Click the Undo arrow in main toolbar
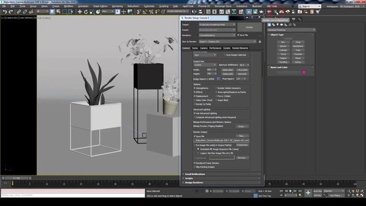 click(5, 11)
